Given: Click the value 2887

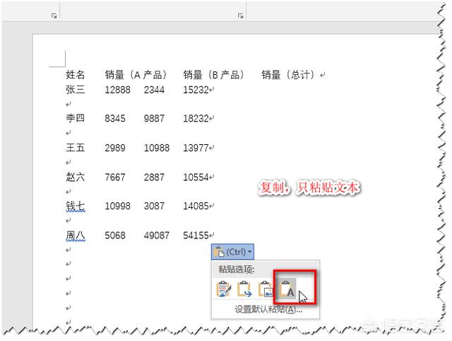Looking at the screenshot, I should tap(154, 177).
